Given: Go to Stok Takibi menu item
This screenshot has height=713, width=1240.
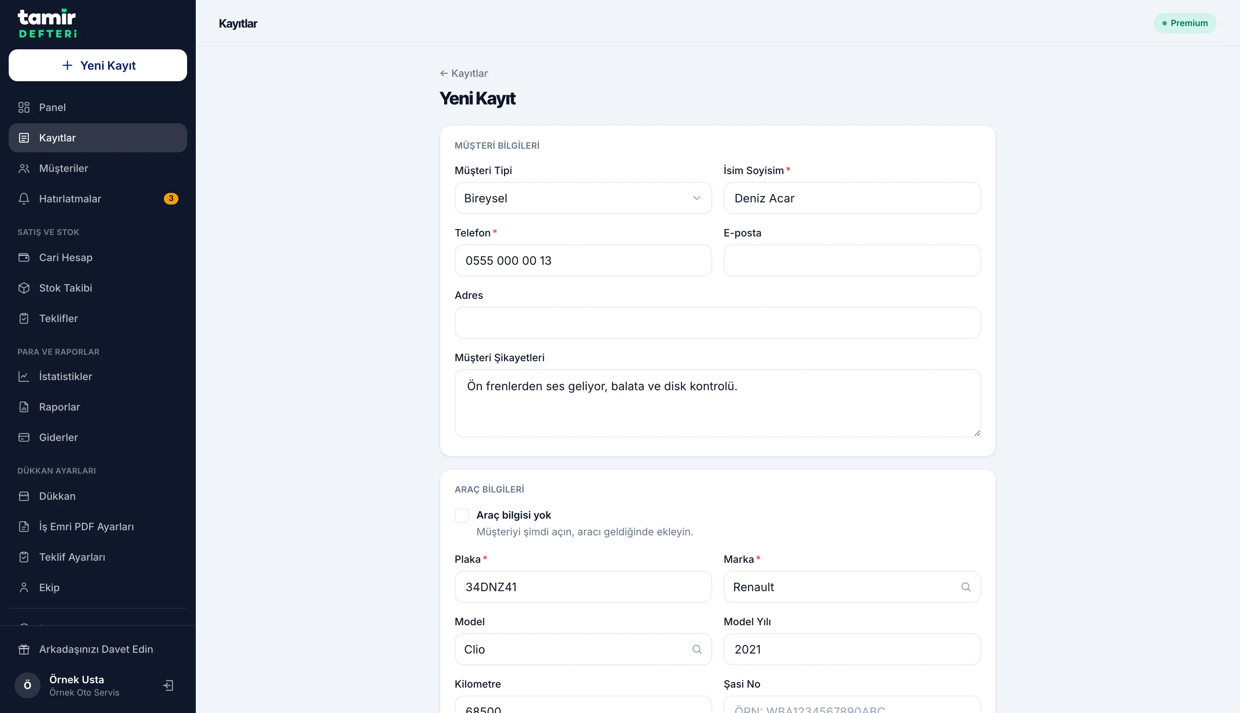Looking at the screenshot, I should pyautogui.click(x=98, y=288).
